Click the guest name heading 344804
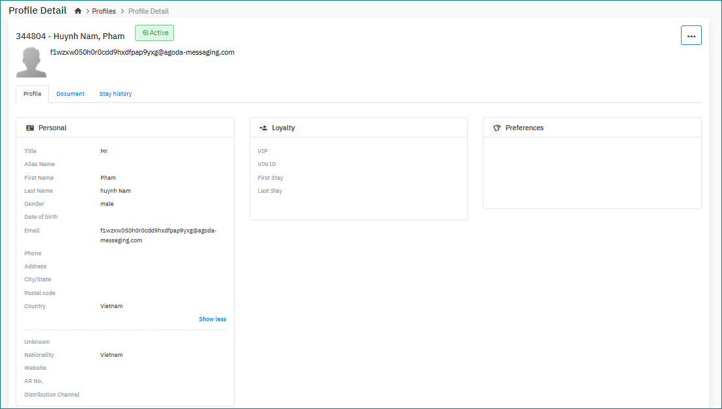This screenshot has height=409, width=722. (70, 36)
